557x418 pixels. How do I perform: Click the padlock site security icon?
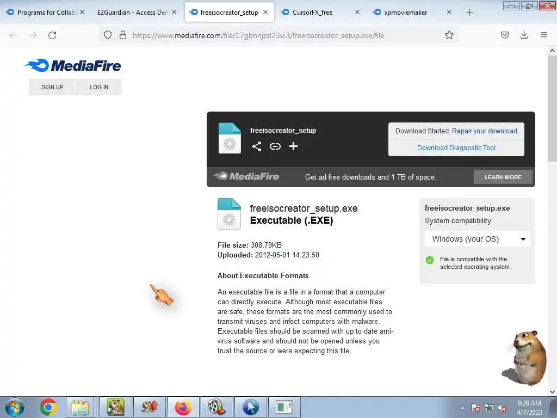tap(123, 35)
